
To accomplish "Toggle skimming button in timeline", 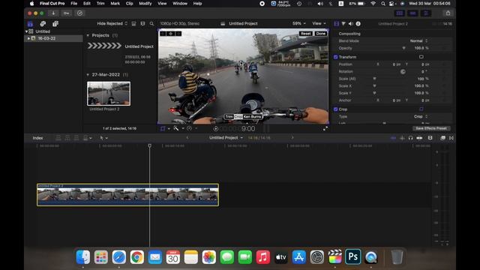I will [x=393, y=138].
